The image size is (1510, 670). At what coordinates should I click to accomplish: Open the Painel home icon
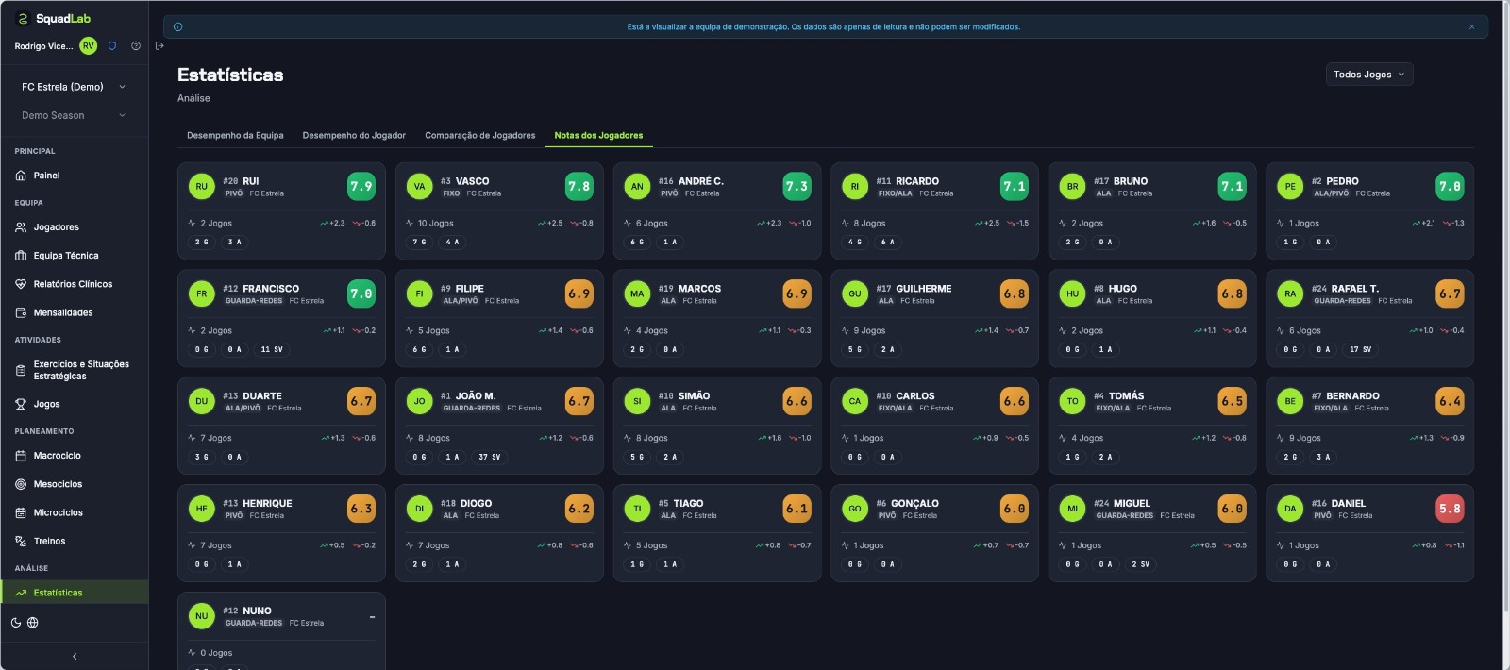click(21, 176)
